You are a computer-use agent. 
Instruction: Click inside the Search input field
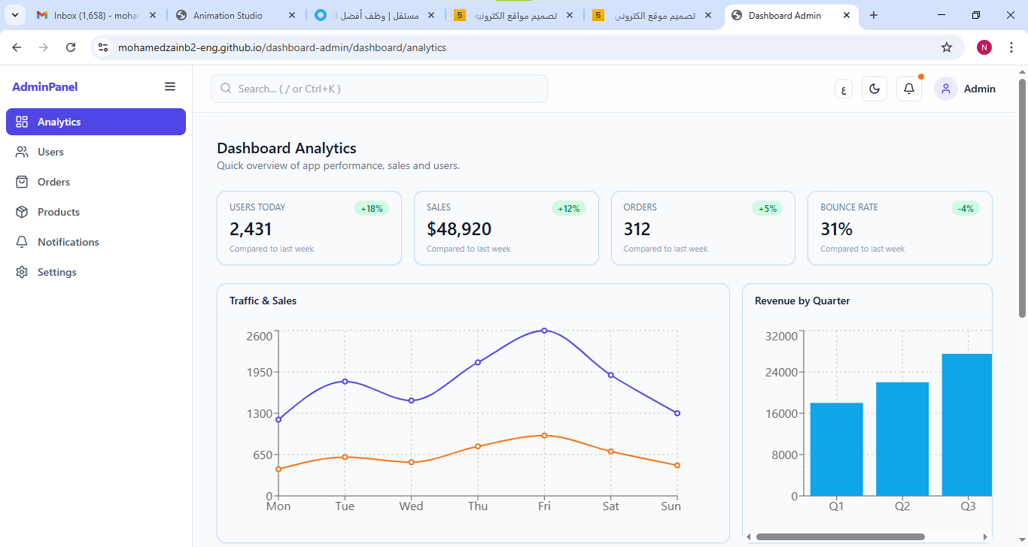pyautogui.click(x=379, y=88)
